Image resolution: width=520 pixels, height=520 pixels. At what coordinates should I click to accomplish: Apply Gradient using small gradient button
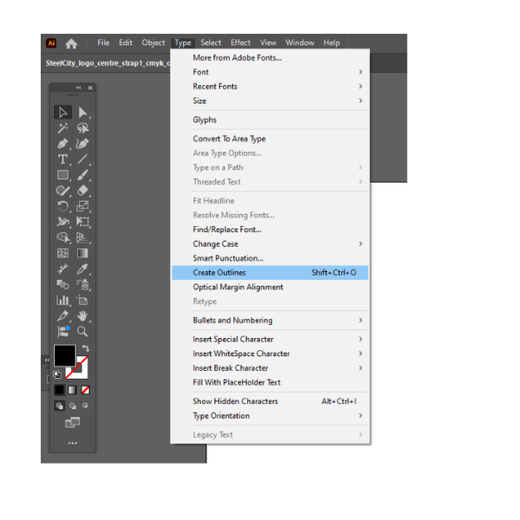click(72, 390)
